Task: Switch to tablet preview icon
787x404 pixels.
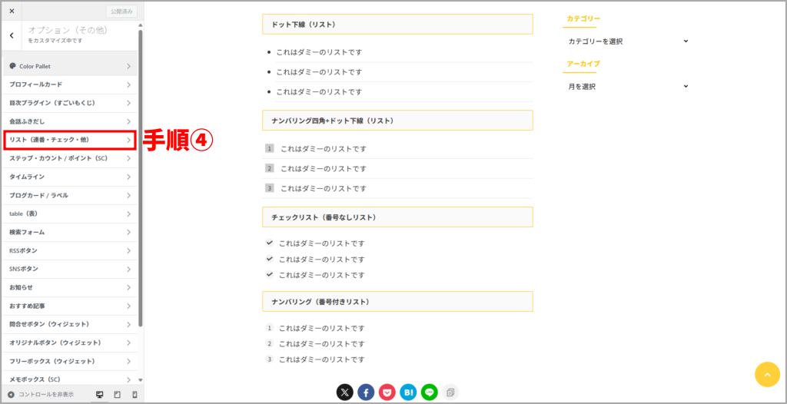Action: point(117,395)
